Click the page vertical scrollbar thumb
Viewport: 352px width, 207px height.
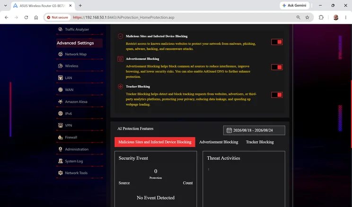(351, 114)
